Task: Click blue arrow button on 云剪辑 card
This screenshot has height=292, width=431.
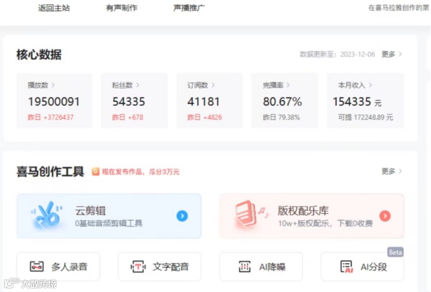Action: point(182,216)
